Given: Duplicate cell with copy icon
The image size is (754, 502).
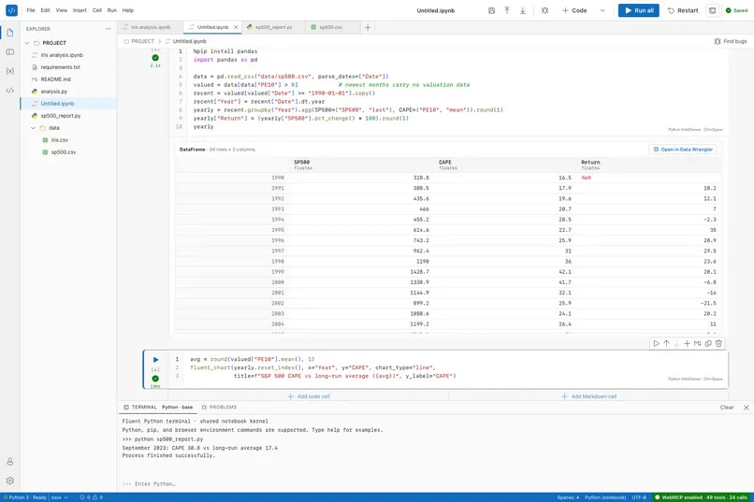Looking at the screenshot, I should point(708,343).
